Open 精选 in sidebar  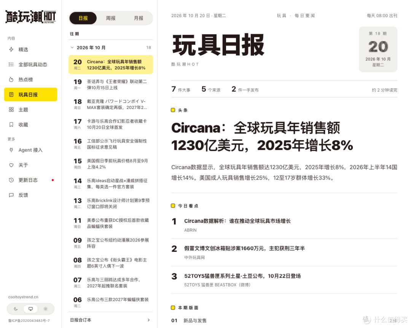click(x=31, y=49)
